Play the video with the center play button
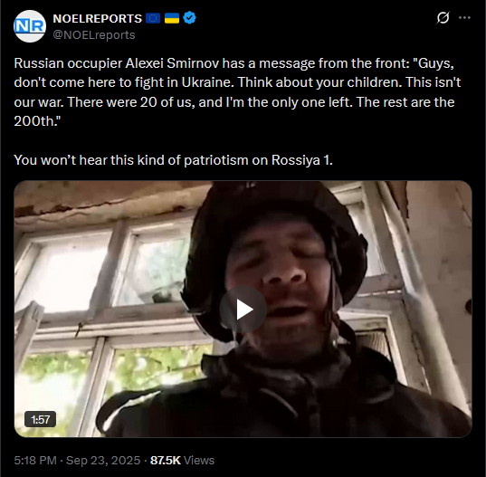The height and width of the screenshot is (477, 486). [x=243, y=310]
